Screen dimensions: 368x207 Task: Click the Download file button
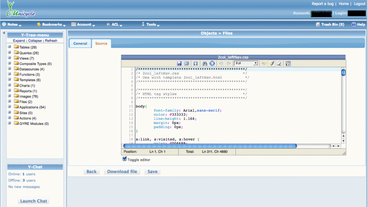tap(122, 172)
